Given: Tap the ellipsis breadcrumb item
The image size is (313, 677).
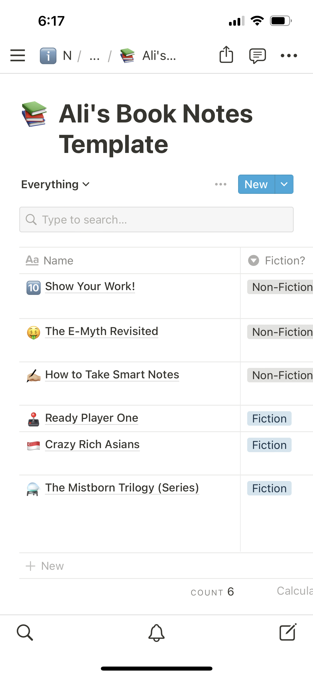Looking at the screenshot, I should 94,56.
